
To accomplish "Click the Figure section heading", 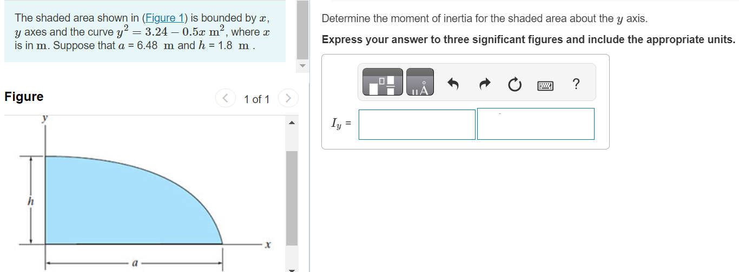I will (x=24, y=97).
